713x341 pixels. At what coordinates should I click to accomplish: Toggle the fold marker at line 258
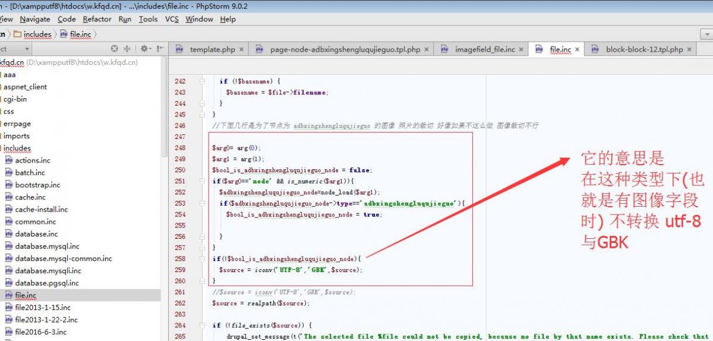click(203, 259)
